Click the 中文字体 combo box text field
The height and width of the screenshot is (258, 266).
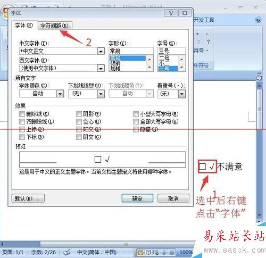click(59, 51)
